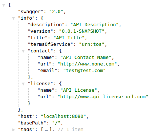Image resolution: width=152 pixels, height=131 pixels.
Task: Select the "termsOfService" key
Action: click(51, 44)
